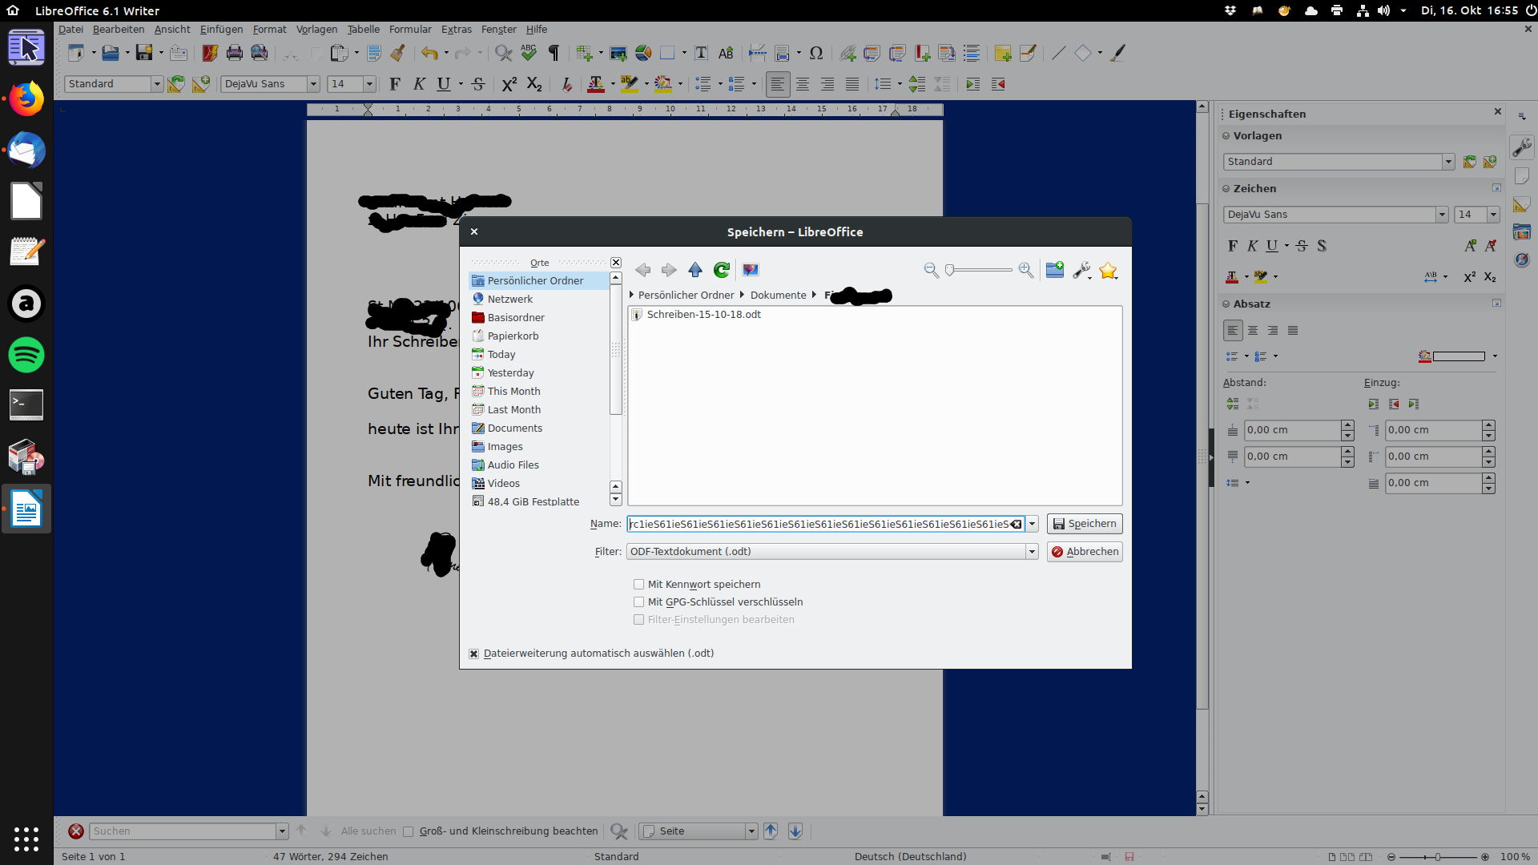Open terminal from the dock

coord(26,405)
